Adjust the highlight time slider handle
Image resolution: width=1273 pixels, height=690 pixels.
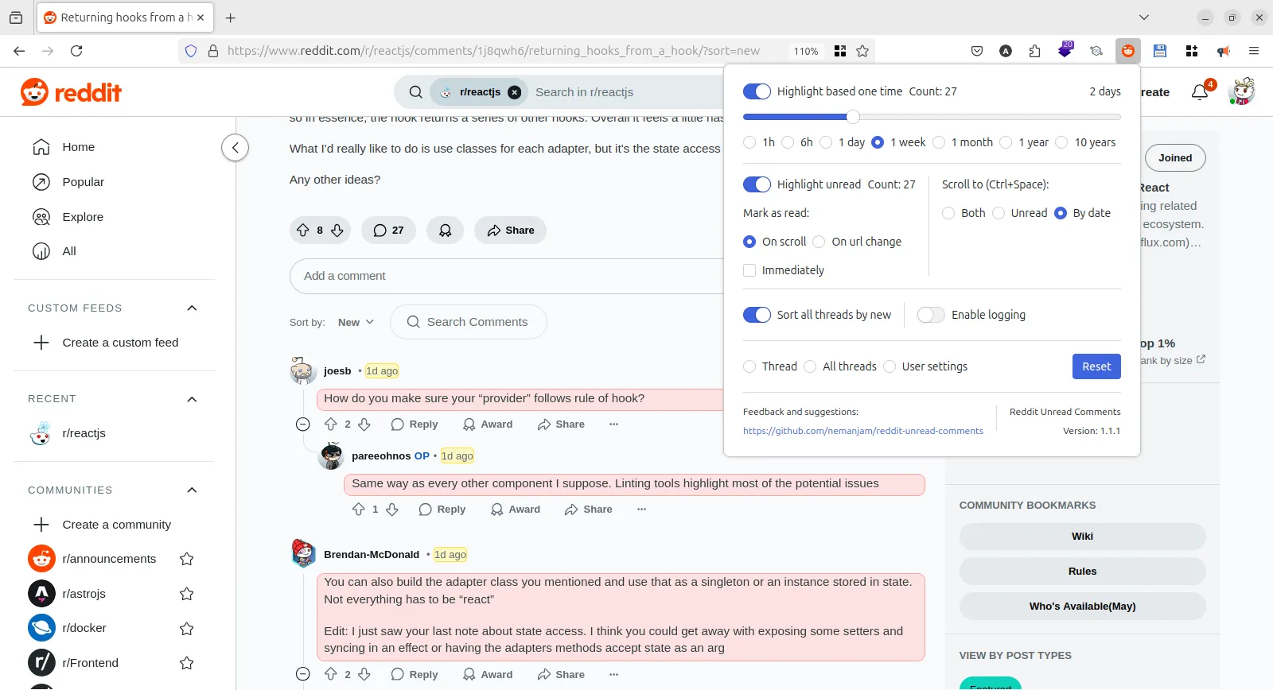pyautogui.click(x=853, y=117)
